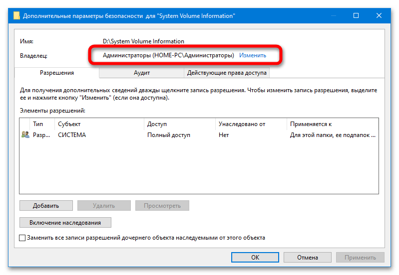399x275 pixels.
Task: Click the Унаследовано от column header
Action: click(242, 124)
